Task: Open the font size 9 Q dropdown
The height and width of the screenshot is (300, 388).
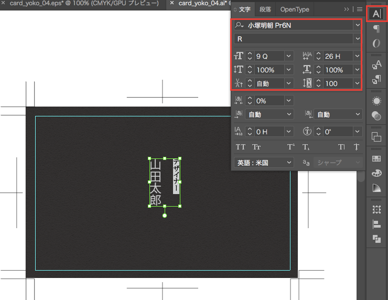Action: click(x=289, y=56)
